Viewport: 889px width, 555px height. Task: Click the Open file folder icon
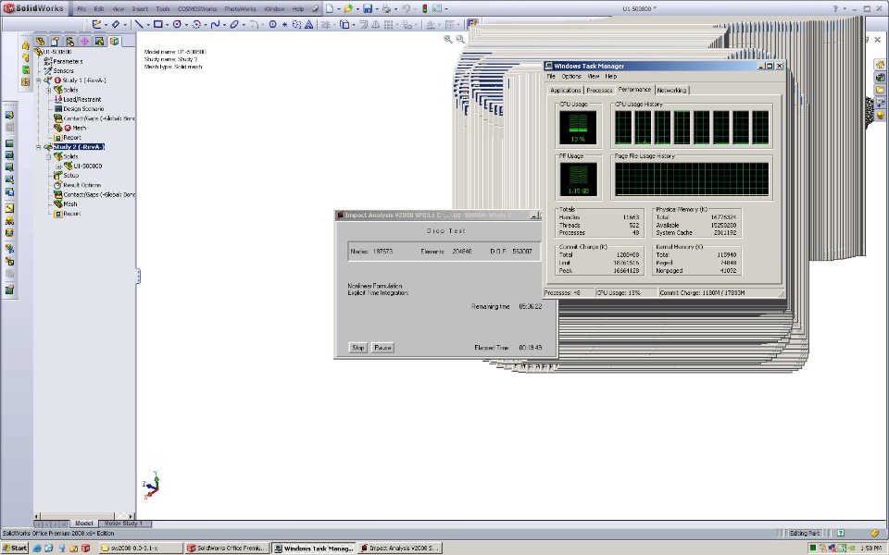click(x=348, y=8)
